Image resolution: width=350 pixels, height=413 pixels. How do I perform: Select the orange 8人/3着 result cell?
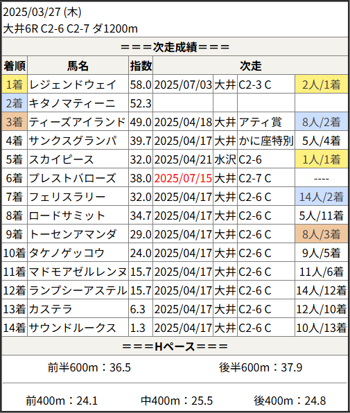[x=322, y=234]
